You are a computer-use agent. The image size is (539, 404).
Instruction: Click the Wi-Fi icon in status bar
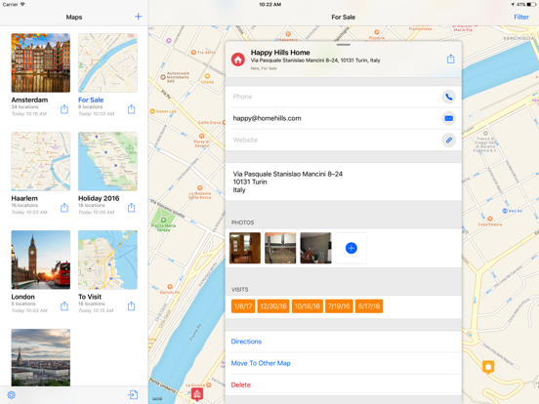click(22, 5)
